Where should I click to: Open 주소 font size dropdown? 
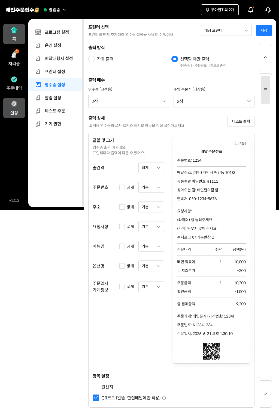(151, 207)
